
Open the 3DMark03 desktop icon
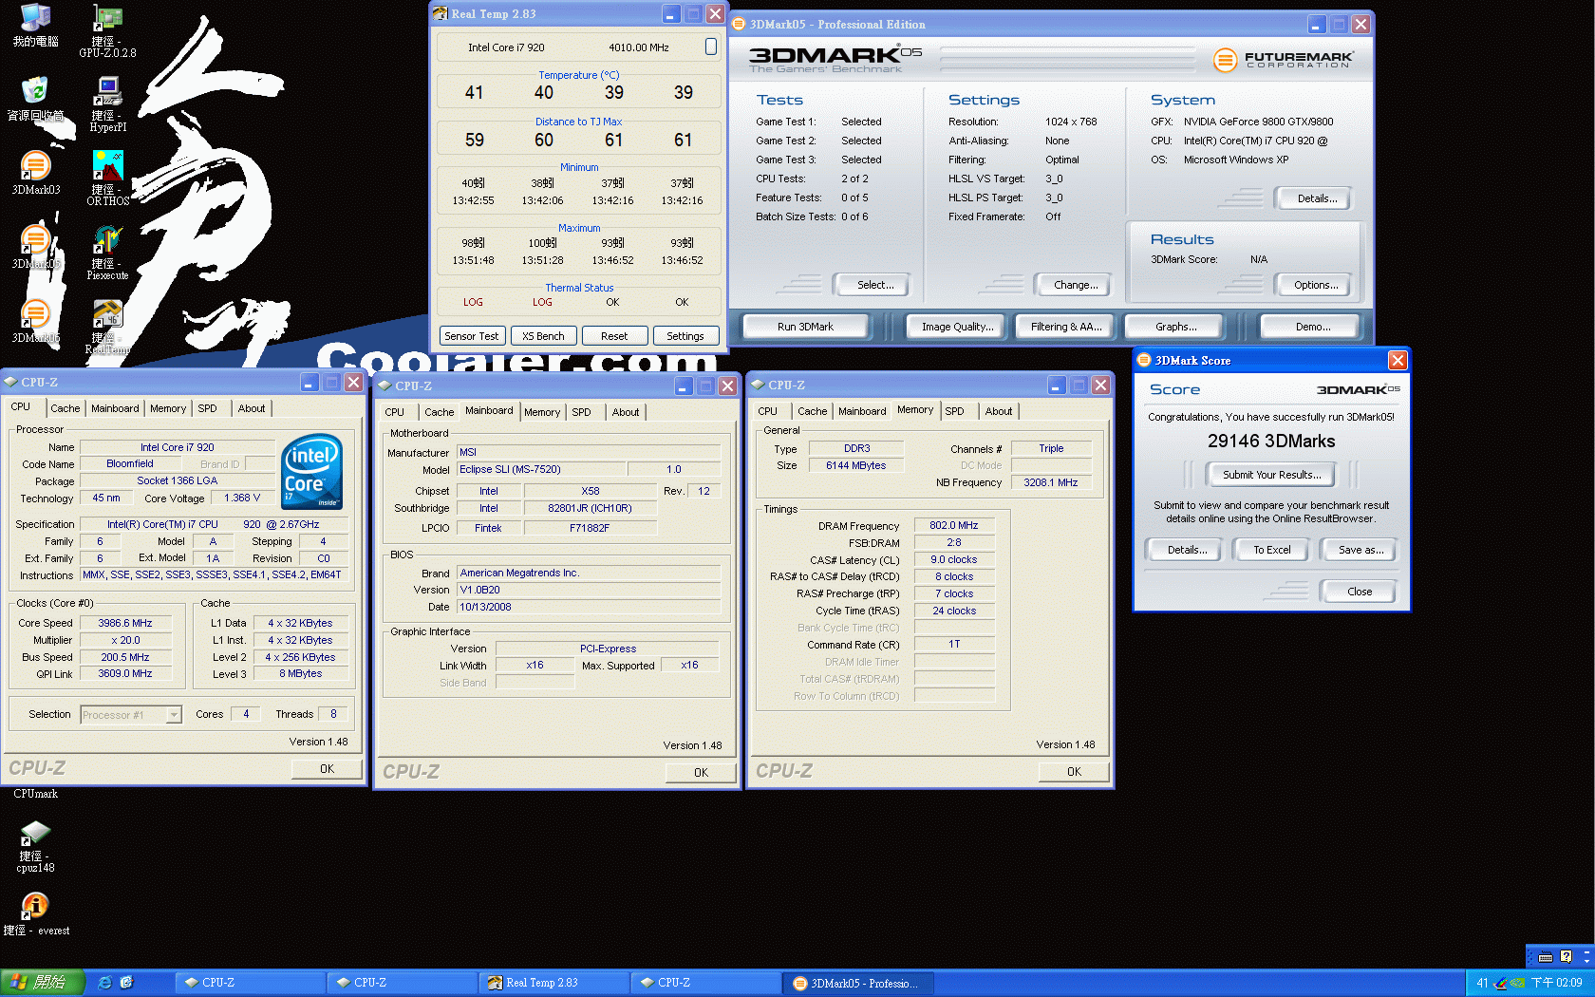[x=35, y=173]
